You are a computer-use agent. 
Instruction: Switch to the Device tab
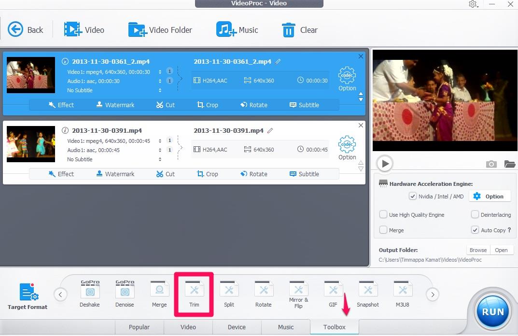pos(237,327)
